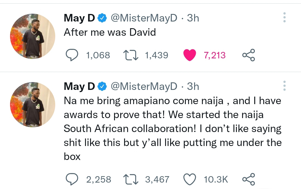Open the 3h timestamp of the first tweet

(193, 18)
